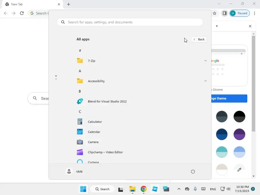Open the color picker eyedropper swatch
This screenshot has width=260, height=195.
(239, 169)
